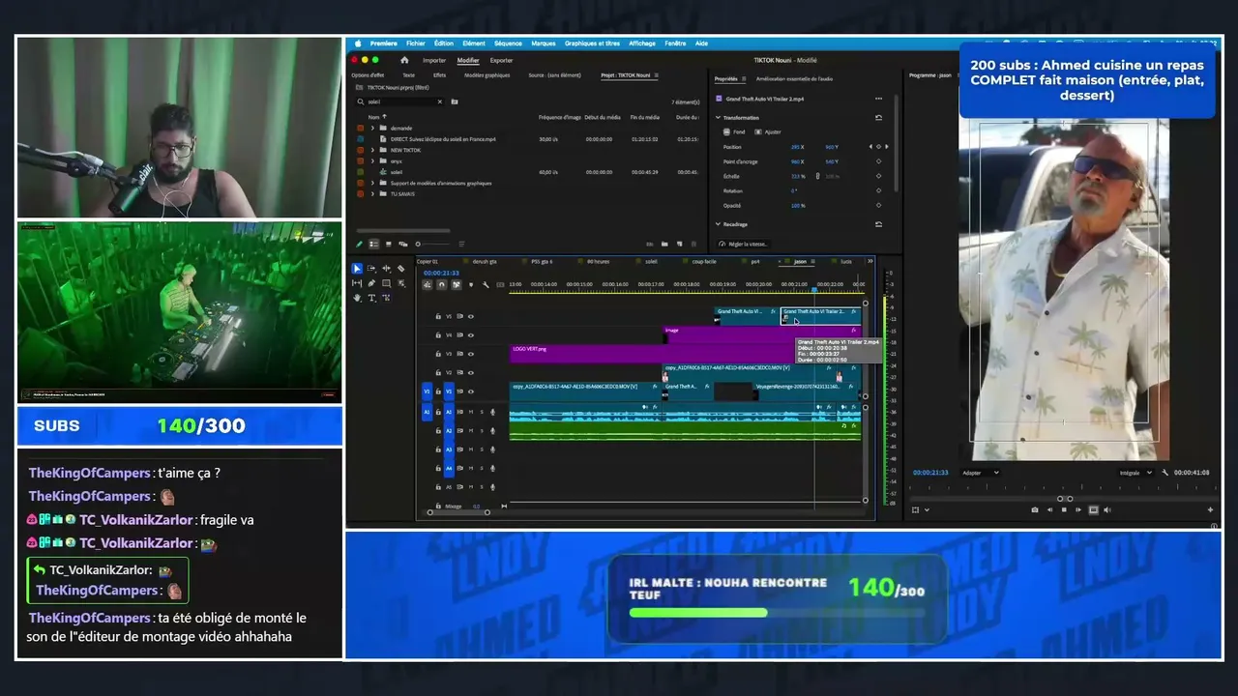Export a frame with the camera icon
The height and width of the screenshot is (696, 1238).
point(1035,509)
